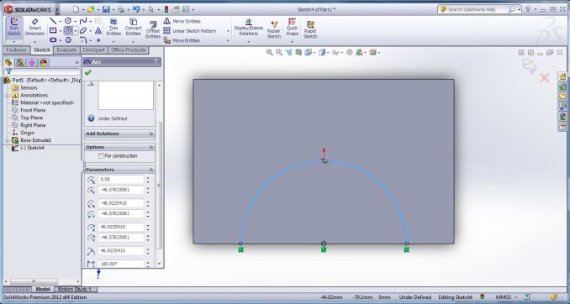Click the Print icon

point(121,9)
